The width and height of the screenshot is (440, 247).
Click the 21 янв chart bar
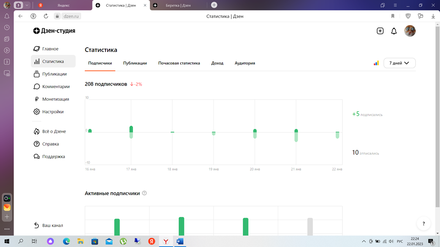pyautogui.click(x=296, y=135)
